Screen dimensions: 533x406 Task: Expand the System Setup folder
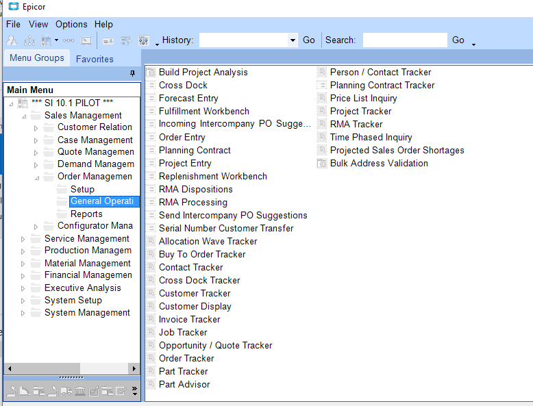23,301
